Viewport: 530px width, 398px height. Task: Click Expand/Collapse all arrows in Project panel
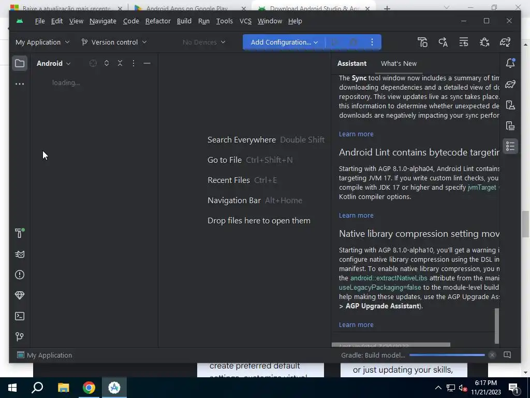coord(107,63)
